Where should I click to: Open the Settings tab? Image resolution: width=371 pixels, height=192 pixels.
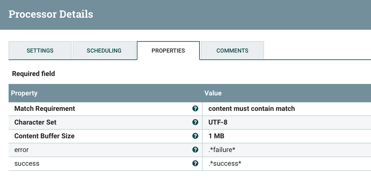40,51
